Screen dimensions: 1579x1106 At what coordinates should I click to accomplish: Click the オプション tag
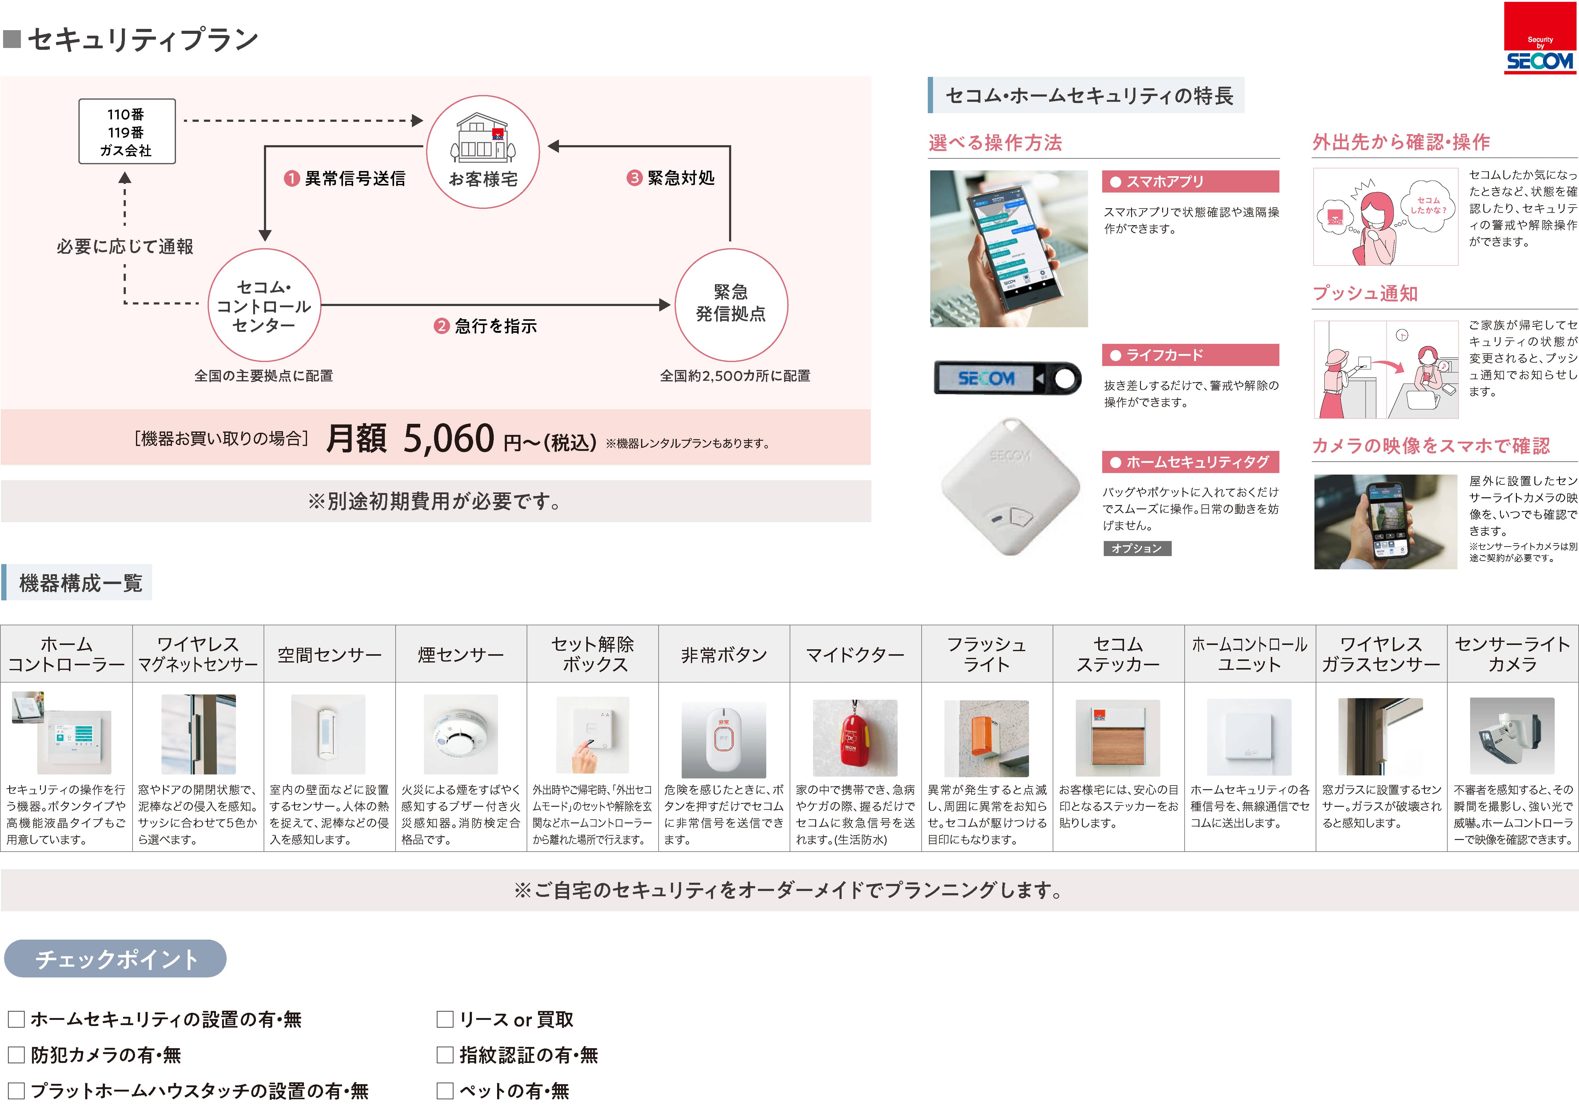click(1137, 548)
